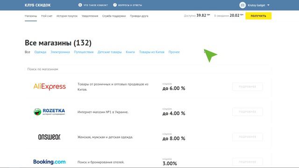299x168 pixels.
Task: Filter stores by 'Путешествия'
Action: point(84,52)
